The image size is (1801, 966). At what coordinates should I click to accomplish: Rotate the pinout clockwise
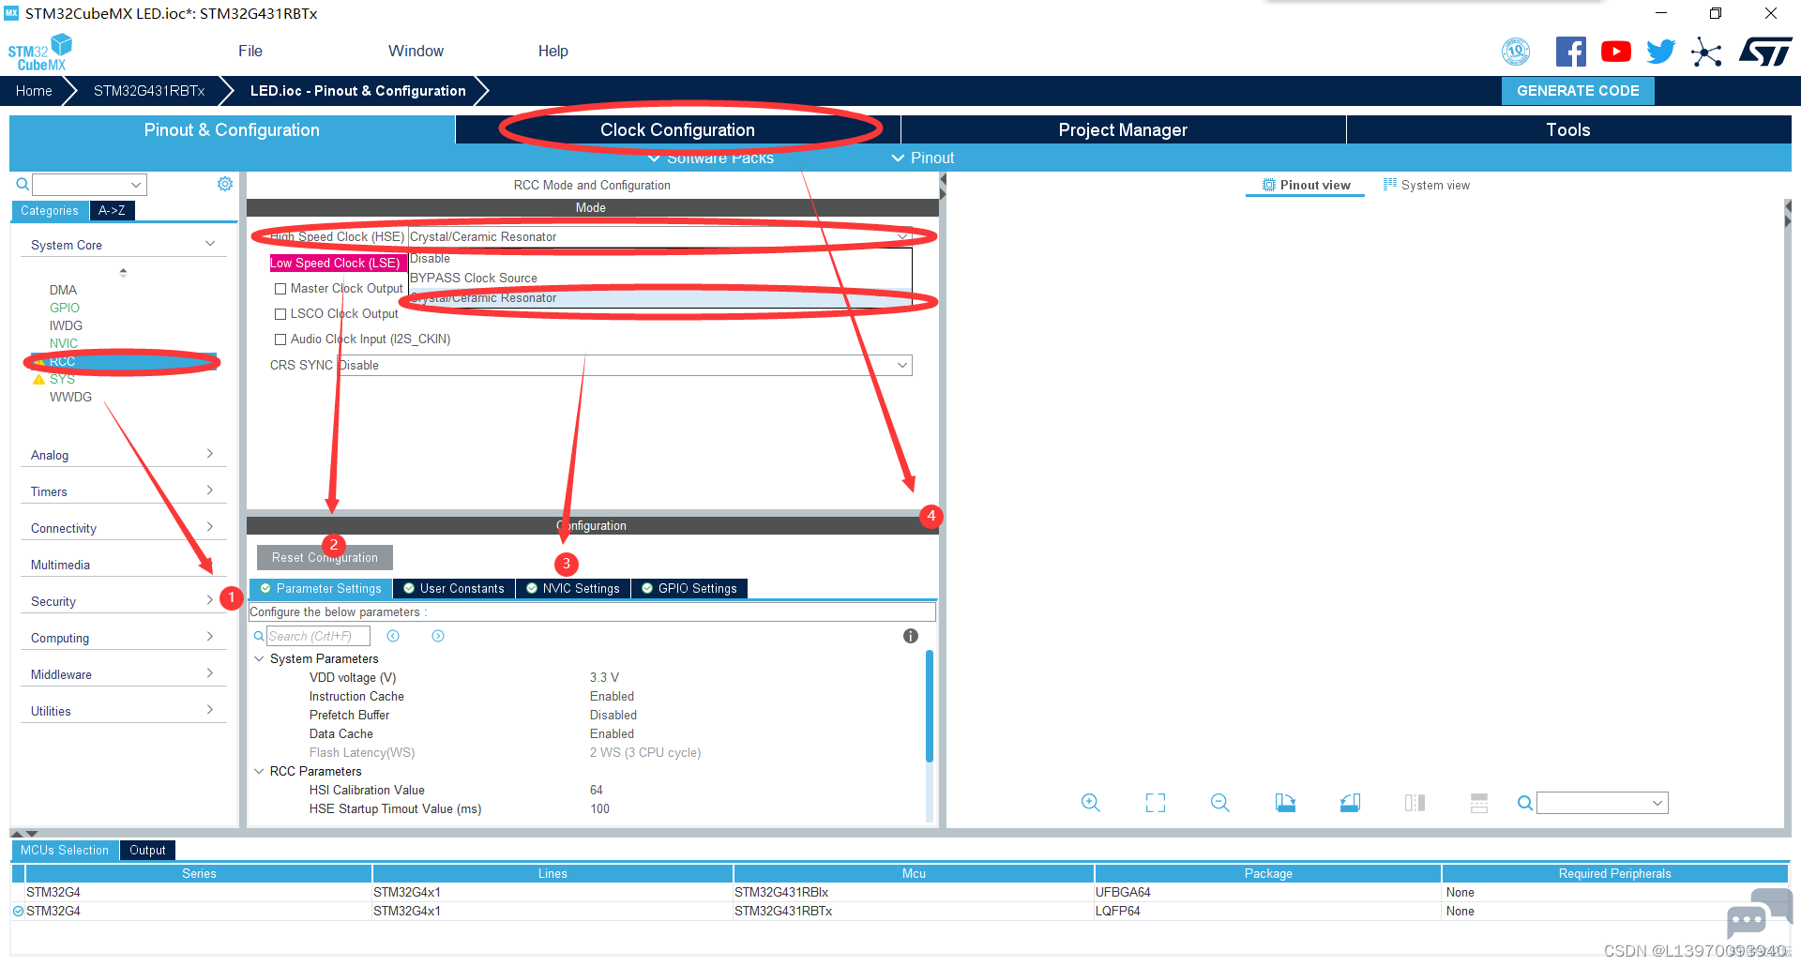click(x=1285, y=803)
